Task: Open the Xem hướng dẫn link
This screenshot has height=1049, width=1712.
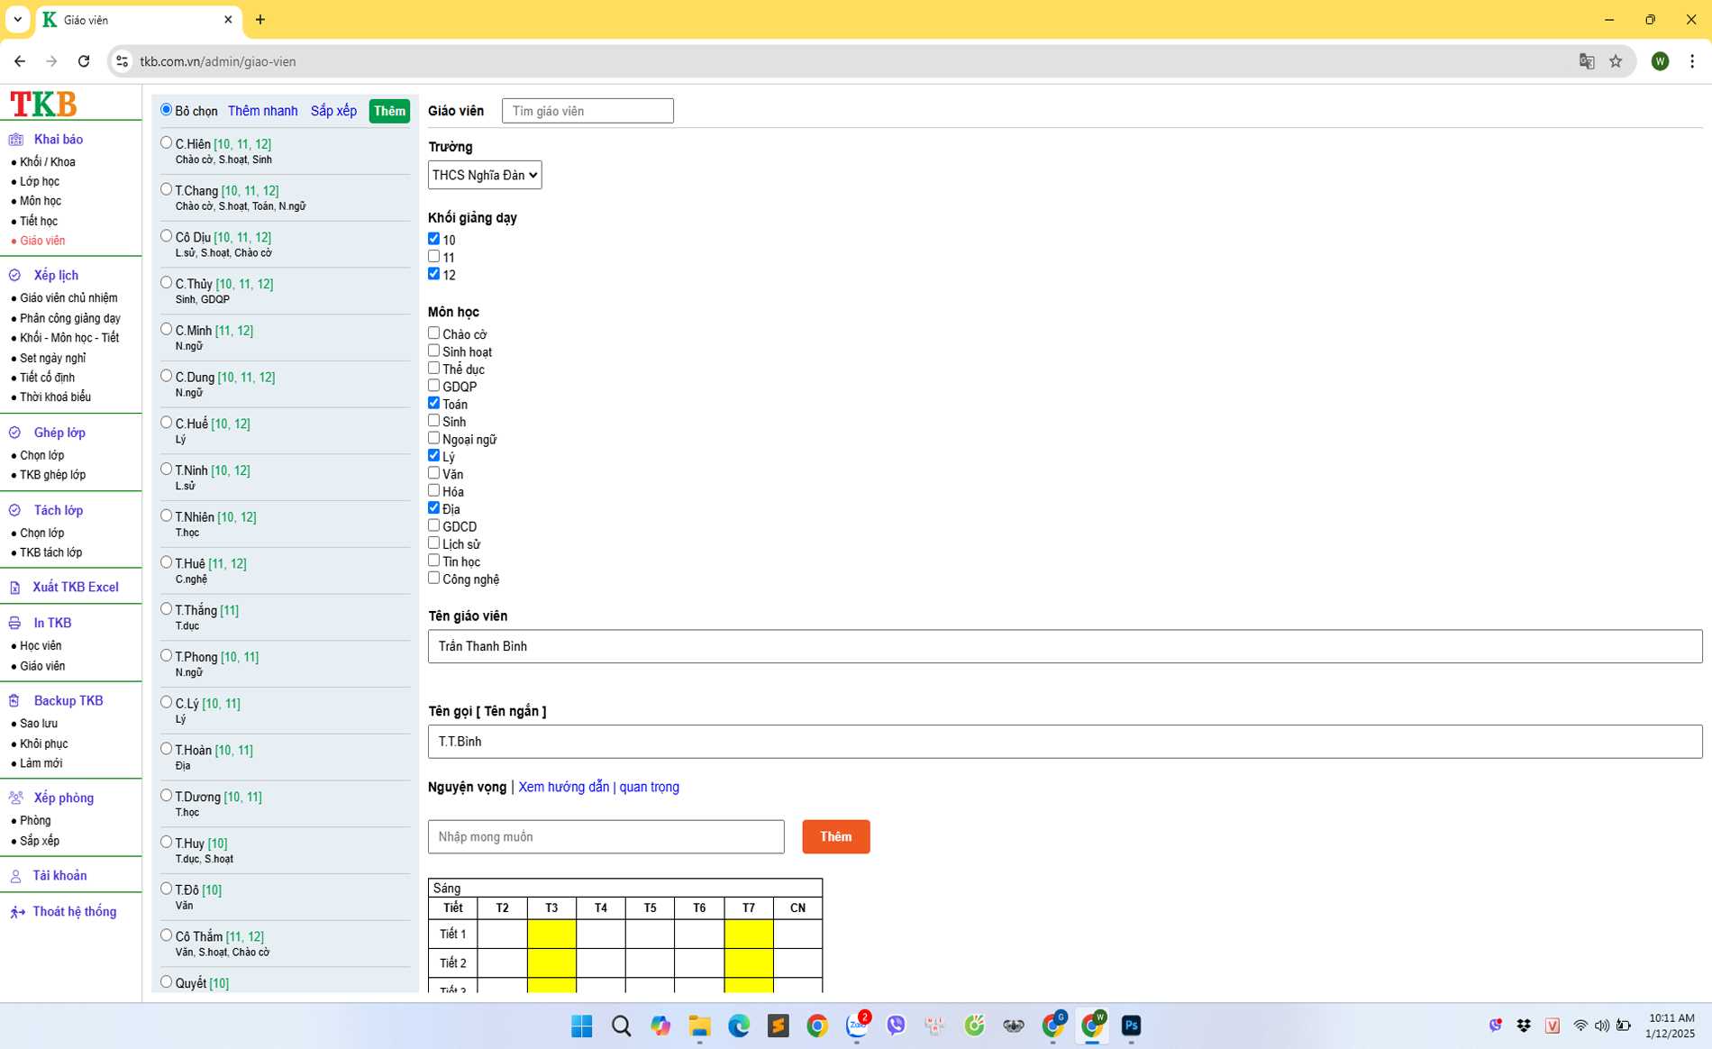Action: click(x=563, y=787)
